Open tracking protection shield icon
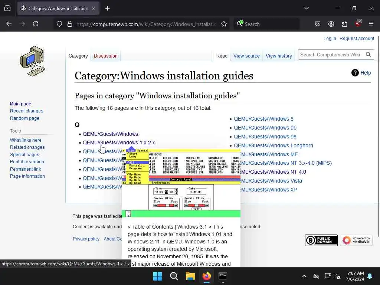 [59, 24]
